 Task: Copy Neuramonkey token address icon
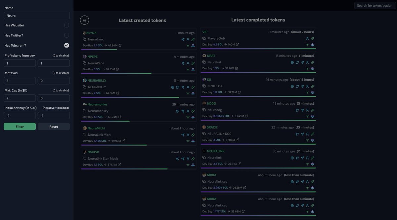[85, 111]
